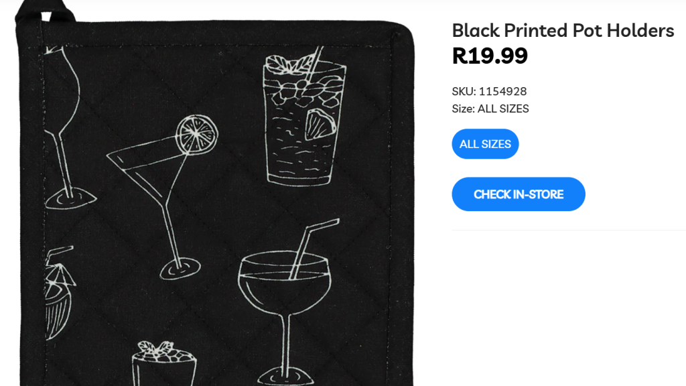Screen dimensions: 686x386
Task: Click the CHECK IN-STORE button
Action: click(x=519, y=194)
